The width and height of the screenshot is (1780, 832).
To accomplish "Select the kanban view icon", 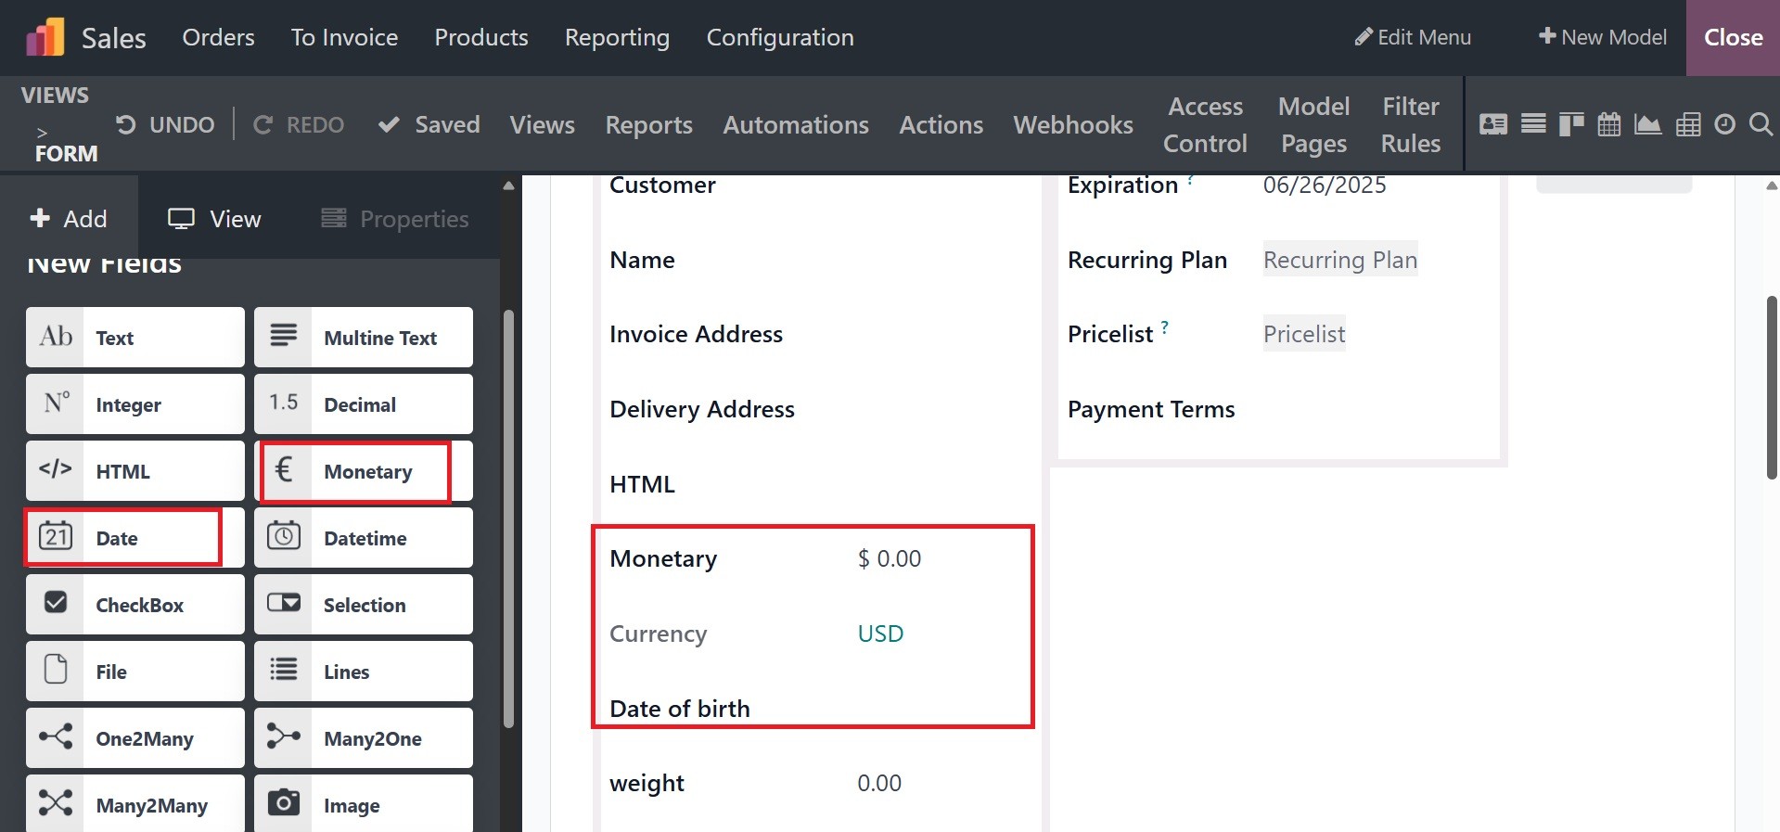I will click(1570, 124).
